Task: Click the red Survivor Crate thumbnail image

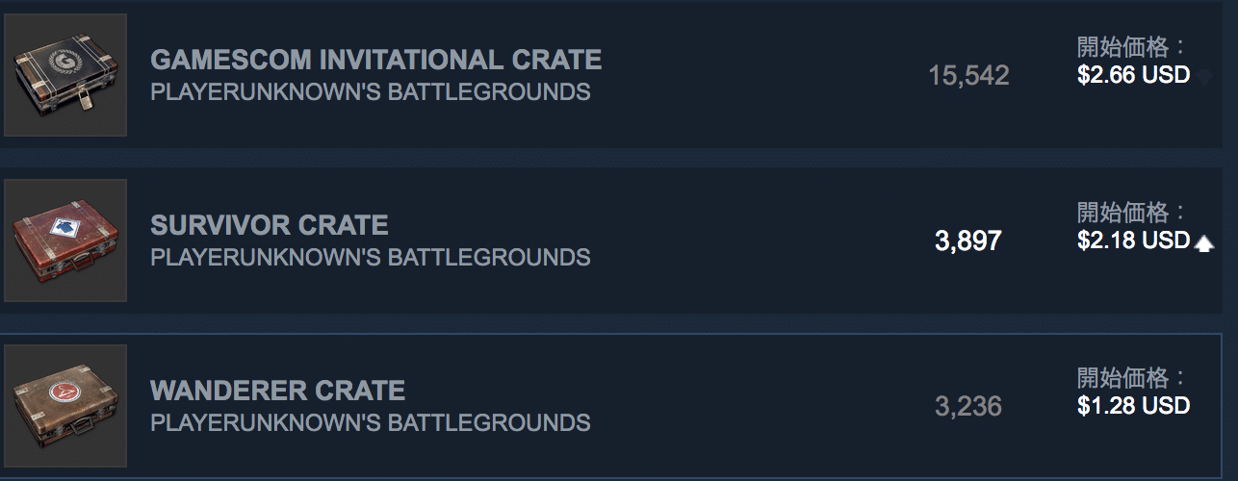Action: tap(65, 240)
